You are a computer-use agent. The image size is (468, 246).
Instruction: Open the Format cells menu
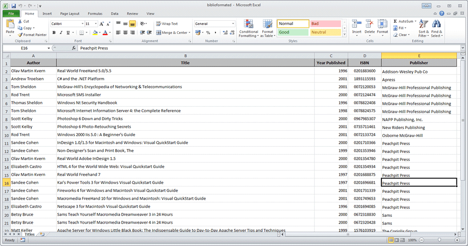click(x=382, y=28)
